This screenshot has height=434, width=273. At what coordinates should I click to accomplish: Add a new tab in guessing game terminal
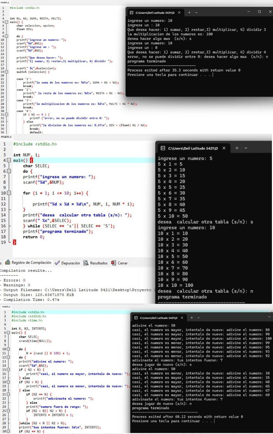(192, 318)
